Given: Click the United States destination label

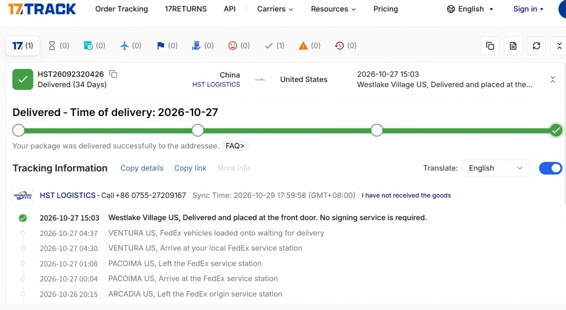Looking at the screenshot, I should [303, 79].
